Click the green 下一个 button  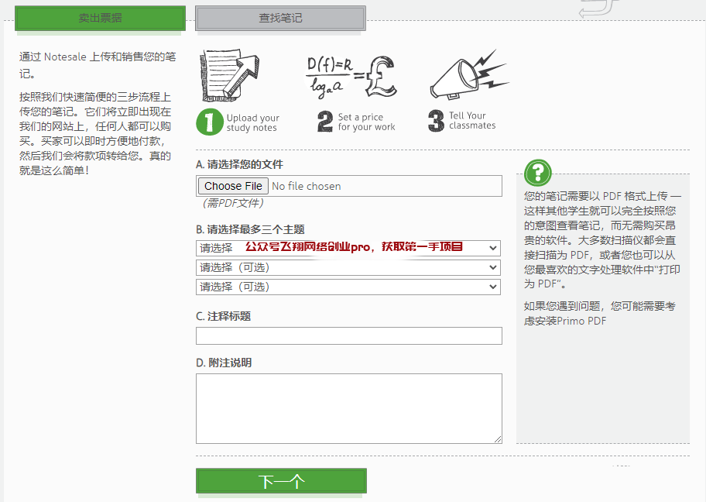281,481
